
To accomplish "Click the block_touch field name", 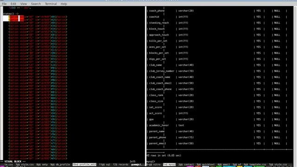I will (x=157, y=29).
